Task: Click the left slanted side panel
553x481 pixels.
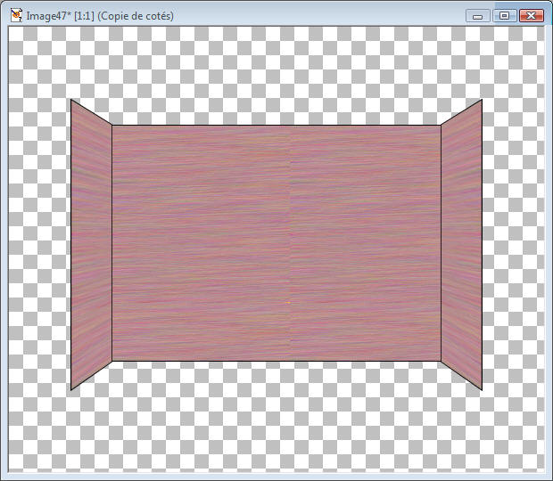Action: (91, 245)
